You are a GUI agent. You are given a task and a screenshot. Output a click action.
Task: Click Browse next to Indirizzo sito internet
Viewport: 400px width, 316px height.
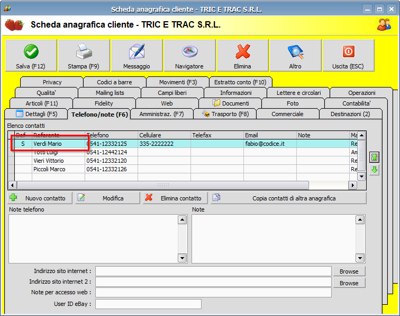(349, 271)
